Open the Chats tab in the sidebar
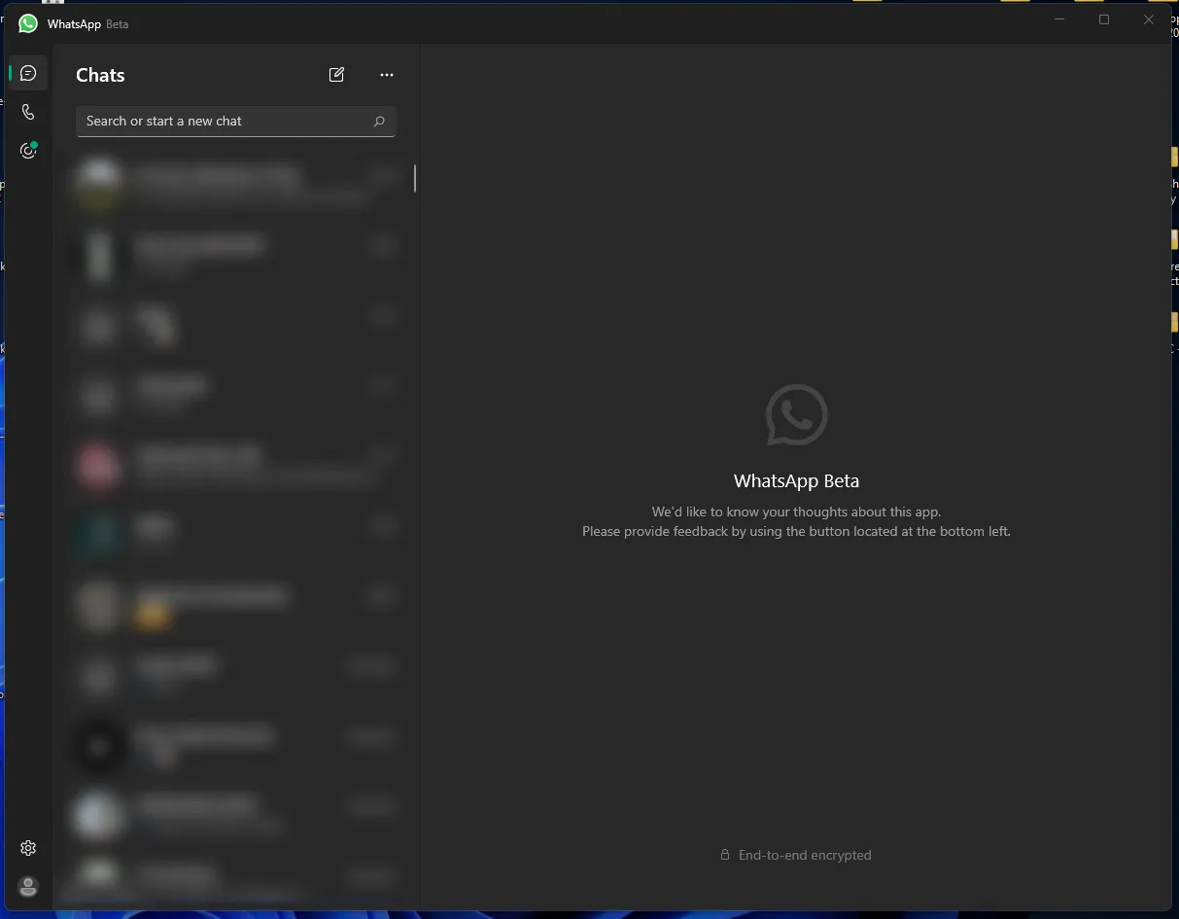 (28, 73)
